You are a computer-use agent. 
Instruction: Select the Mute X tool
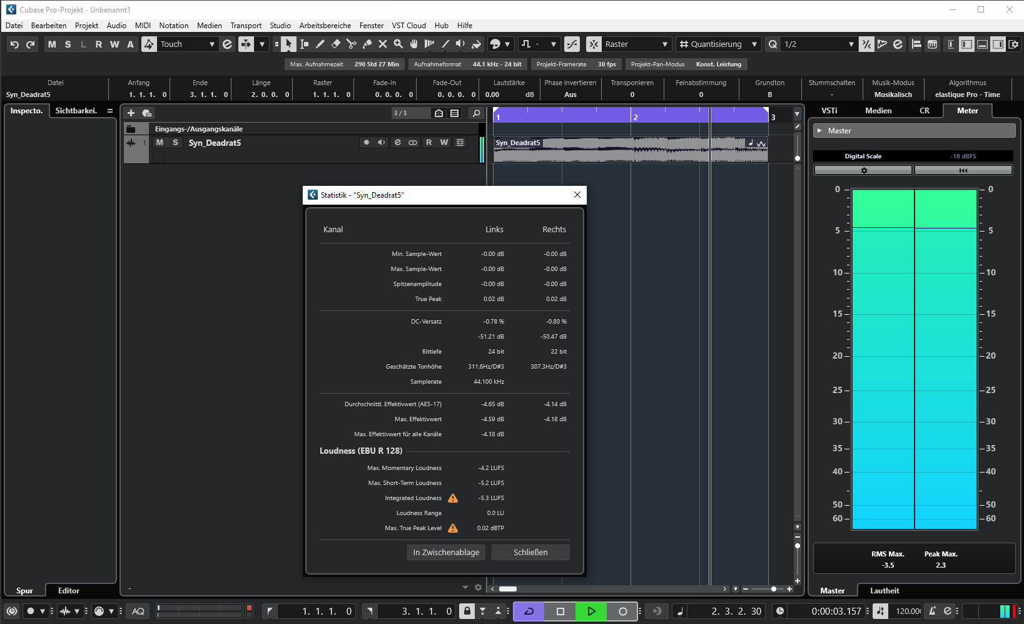[383, 44]
